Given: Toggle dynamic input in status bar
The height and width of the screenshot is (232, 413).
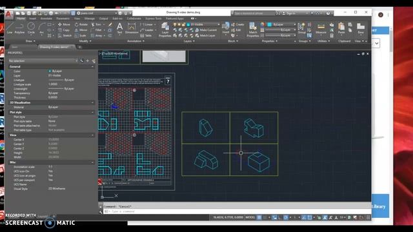Looking at the screenshot, I should [274, 218].
